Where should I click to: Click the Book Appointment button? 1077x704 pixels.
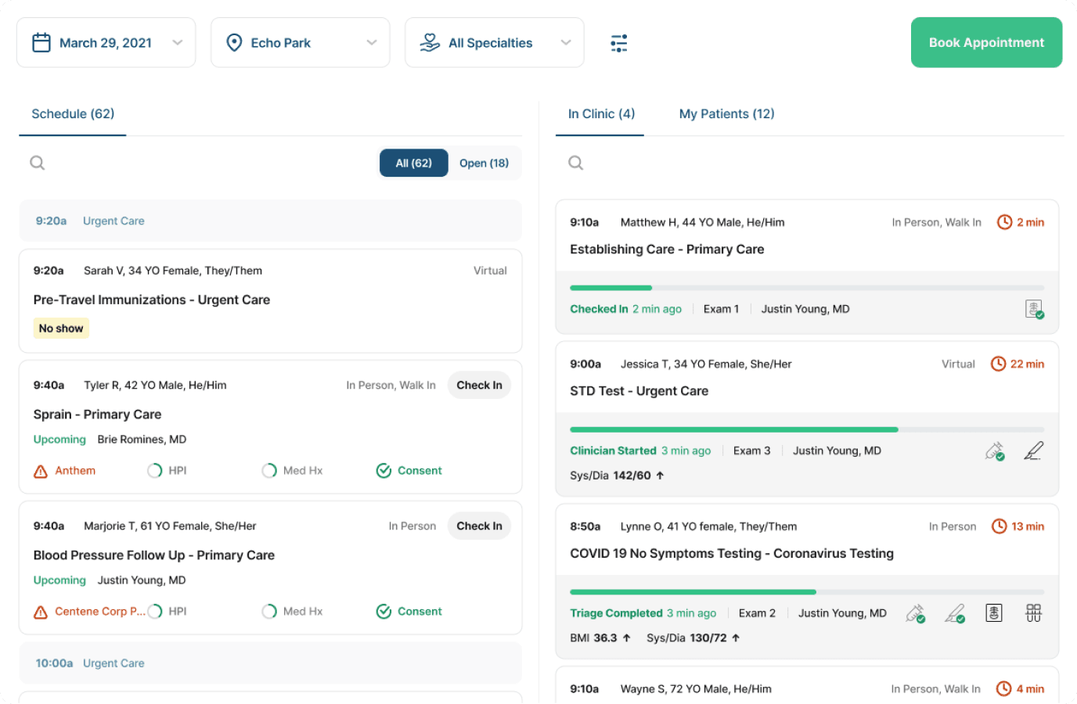coord(986,43)
